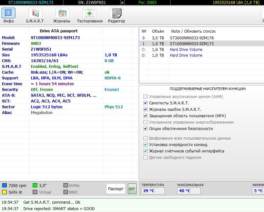Toggle Улучшенное управление энергосбережением checkbox
The image size is (264, 212).
click(x=145, y=122)
